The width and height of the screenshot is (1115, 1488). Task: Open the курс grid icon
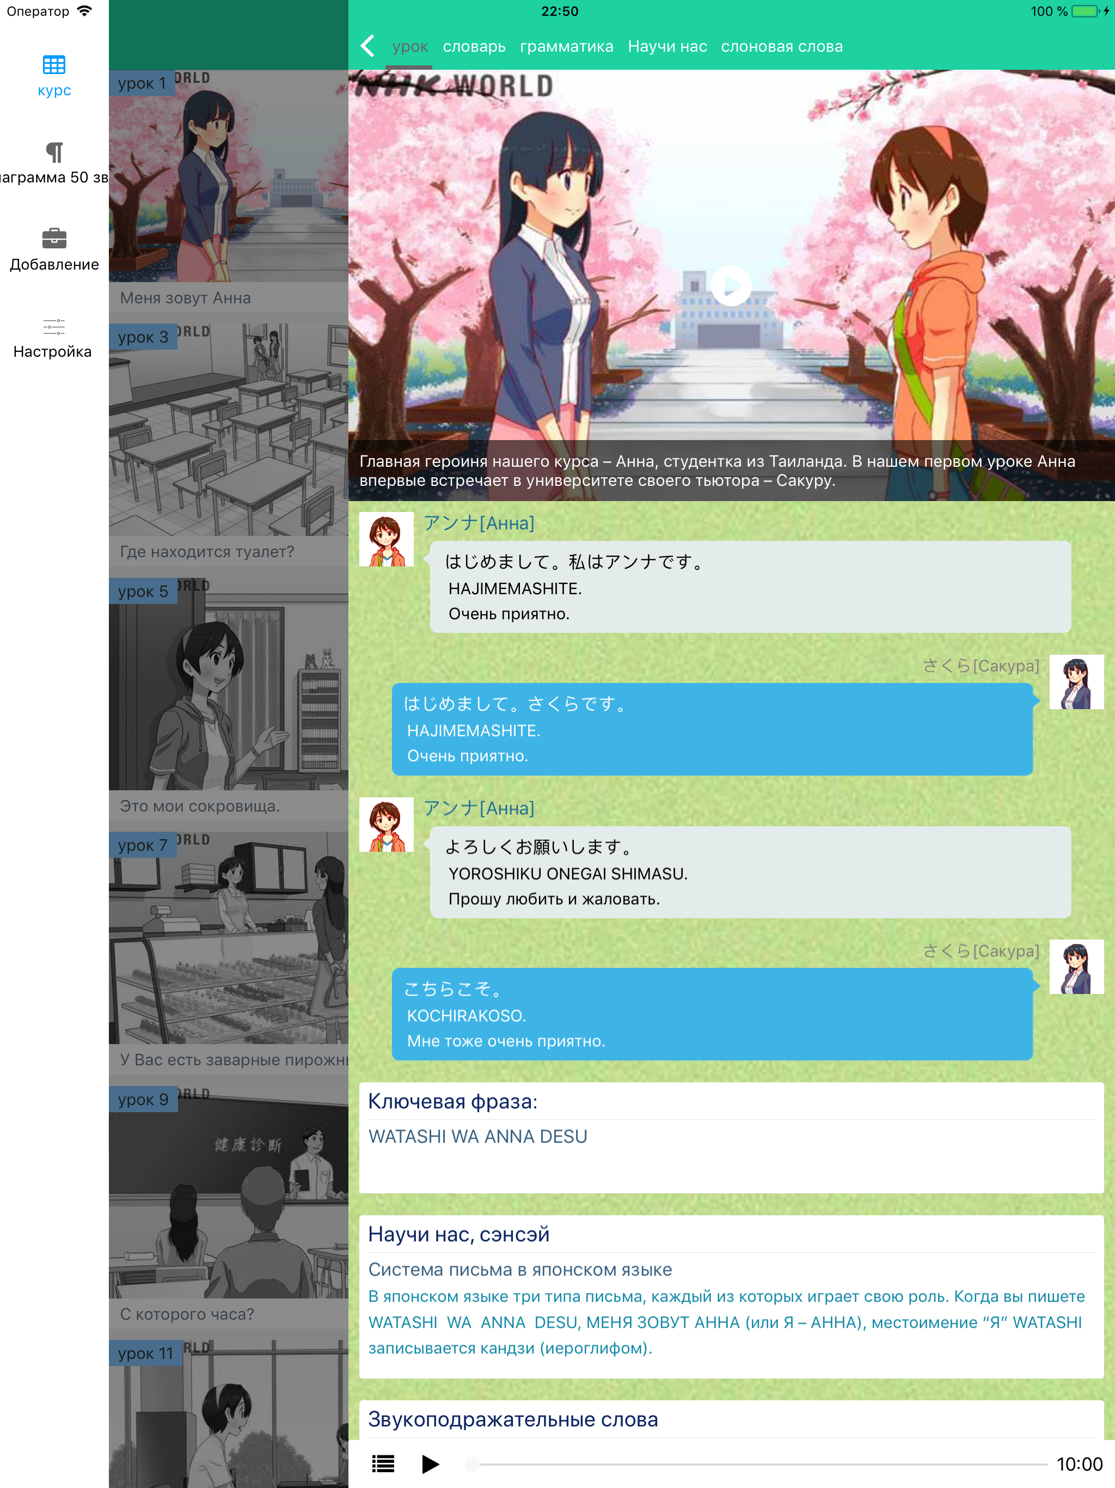tap(54, 65)
